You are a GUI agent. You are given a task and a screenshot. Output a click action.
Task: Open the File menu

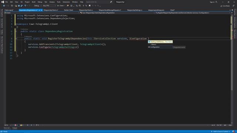[7, 2]
